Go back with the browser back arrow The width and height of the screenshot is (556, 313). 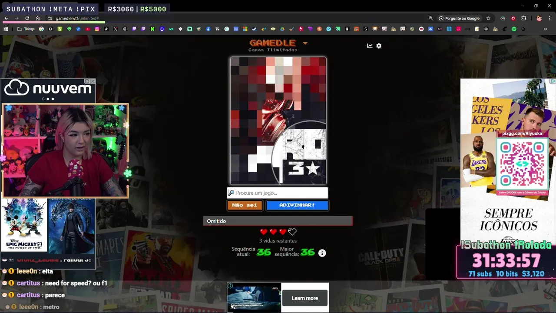click(x=6, y=18)
